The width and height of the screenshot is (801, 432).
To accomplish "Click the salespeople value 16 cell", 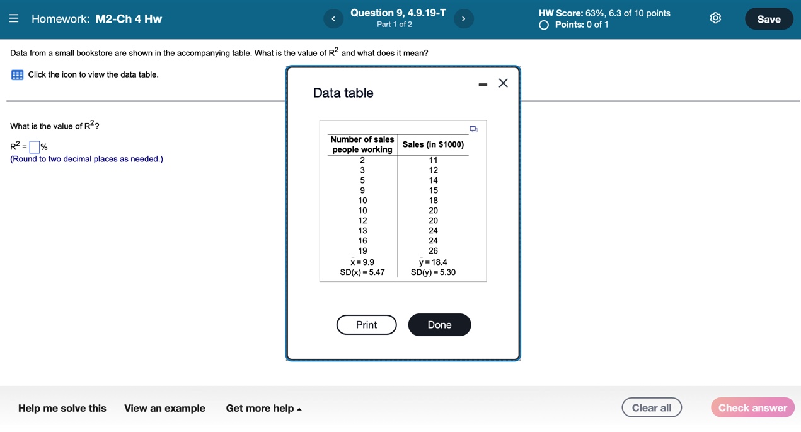I will tap(362, 241).
